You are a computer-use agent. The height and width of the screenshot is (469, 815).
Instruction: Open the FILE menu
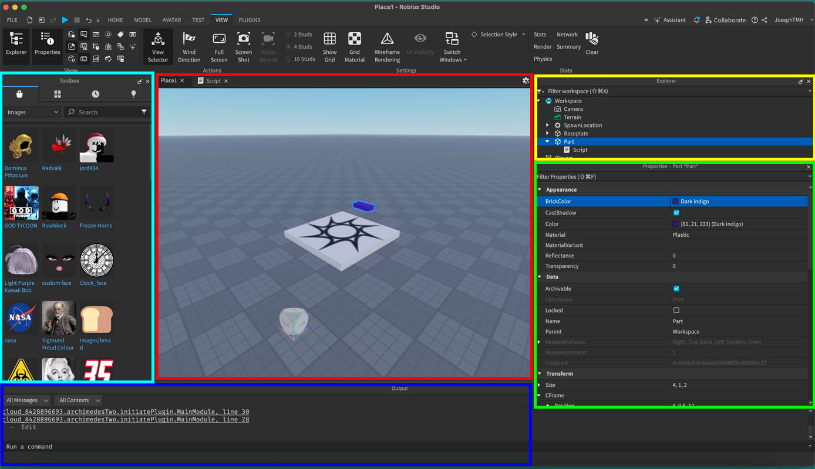12,20
